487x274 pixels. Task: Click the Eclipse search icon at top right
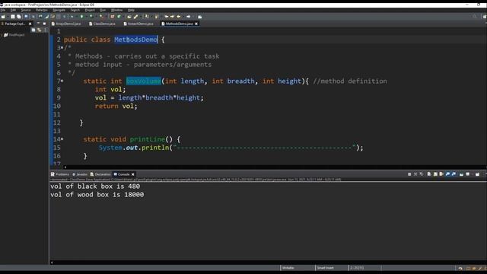[474, 17]
